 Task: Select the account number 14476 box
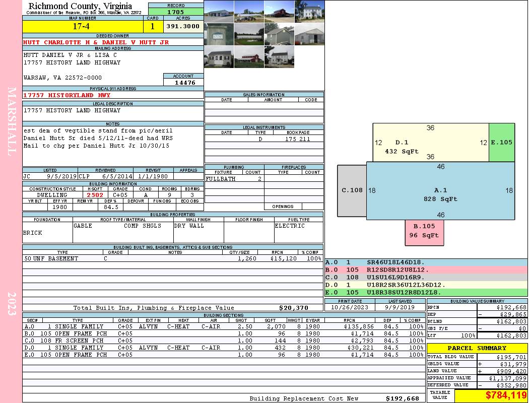coord(183,82)
